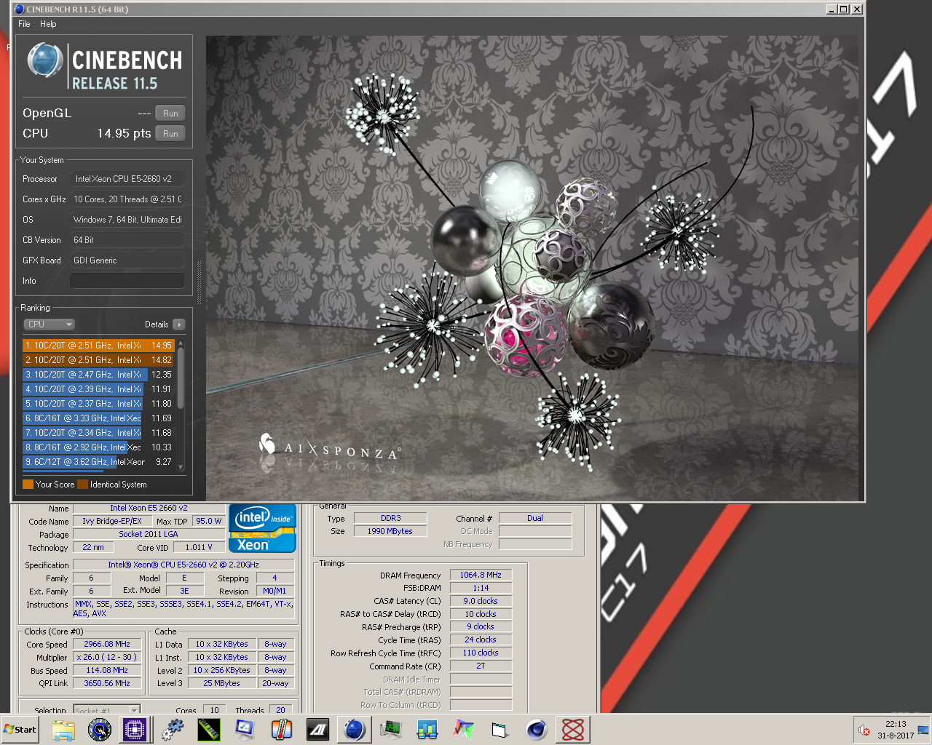932x745 pixels.
Task: Click the rendered Aixsponza scene image
Action: tap(532, 268)
